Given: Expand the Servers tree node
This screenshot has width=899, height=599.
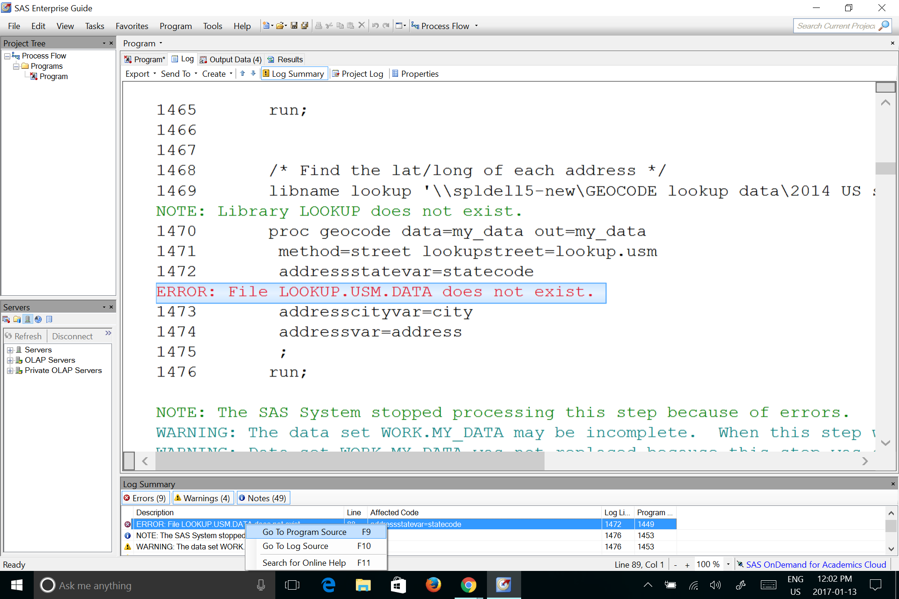Looking at the screenshot, I should (x=10, y=350).
